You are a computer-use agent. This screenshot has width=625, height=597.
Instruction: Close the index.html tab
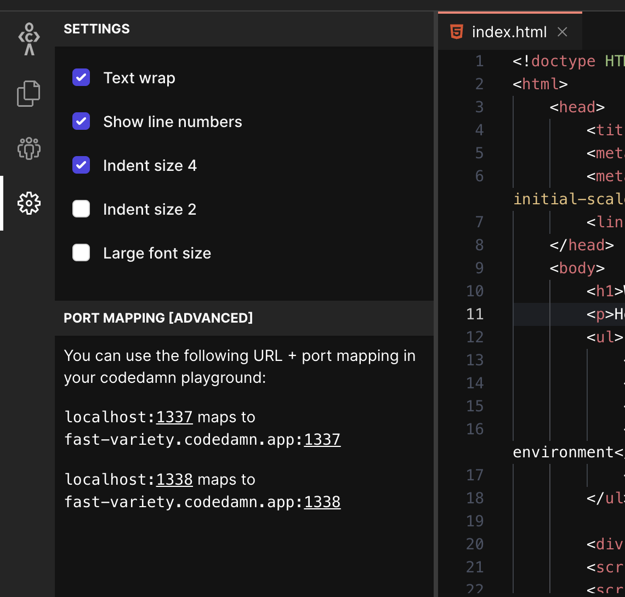click(x=562, y=32)
